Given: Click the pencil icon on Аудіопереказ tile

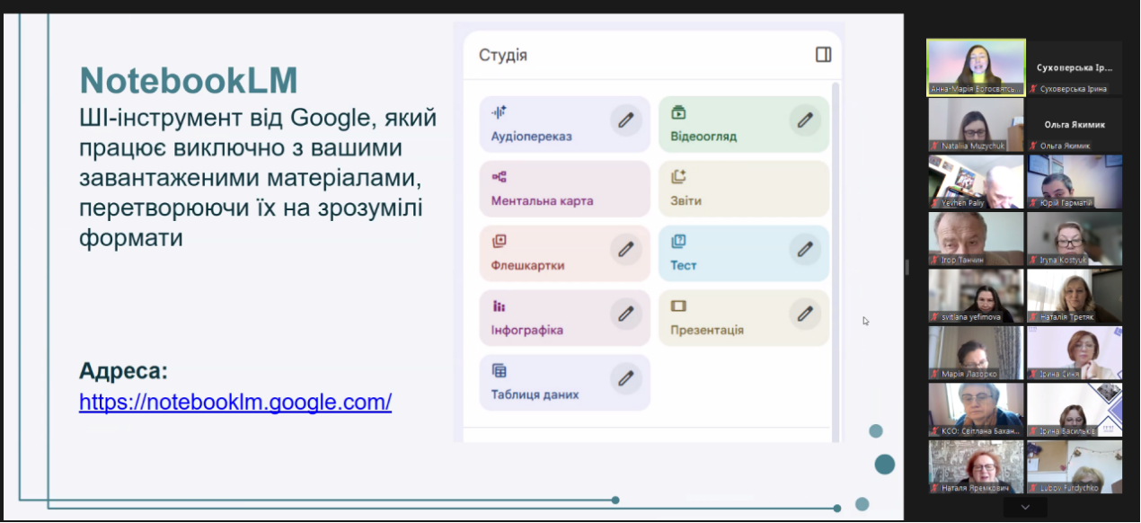Looking at the screenshot, I should (x=626, y=120).
